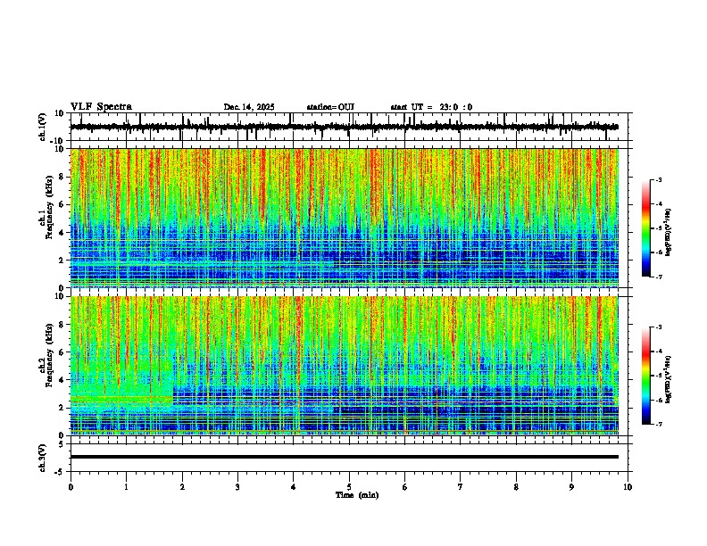Click the 'station=OUJ' label
707x546 pixels.
coord(330,107)
